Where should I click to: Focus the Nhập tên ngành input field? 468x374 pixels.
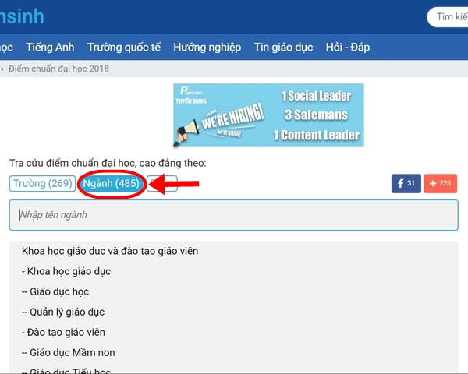(x=233, y=215)
